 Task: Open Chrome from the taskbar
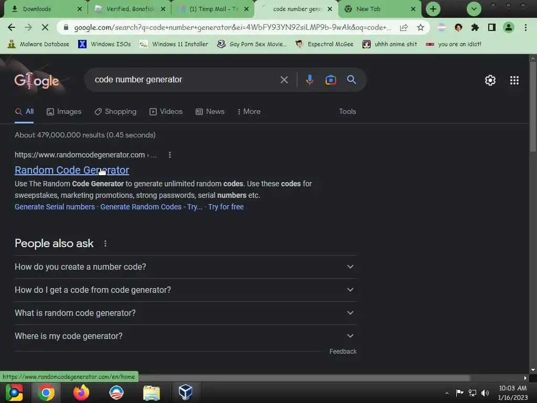[x=46, y=393]
